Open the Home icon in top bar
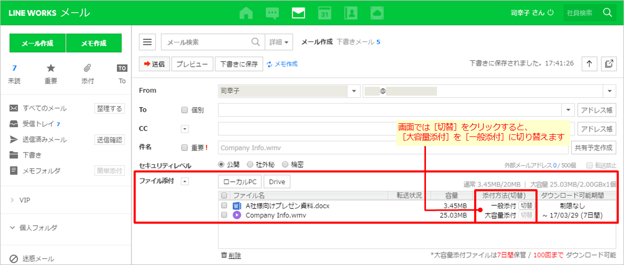624x265 pixels. [x=246, y=13]
